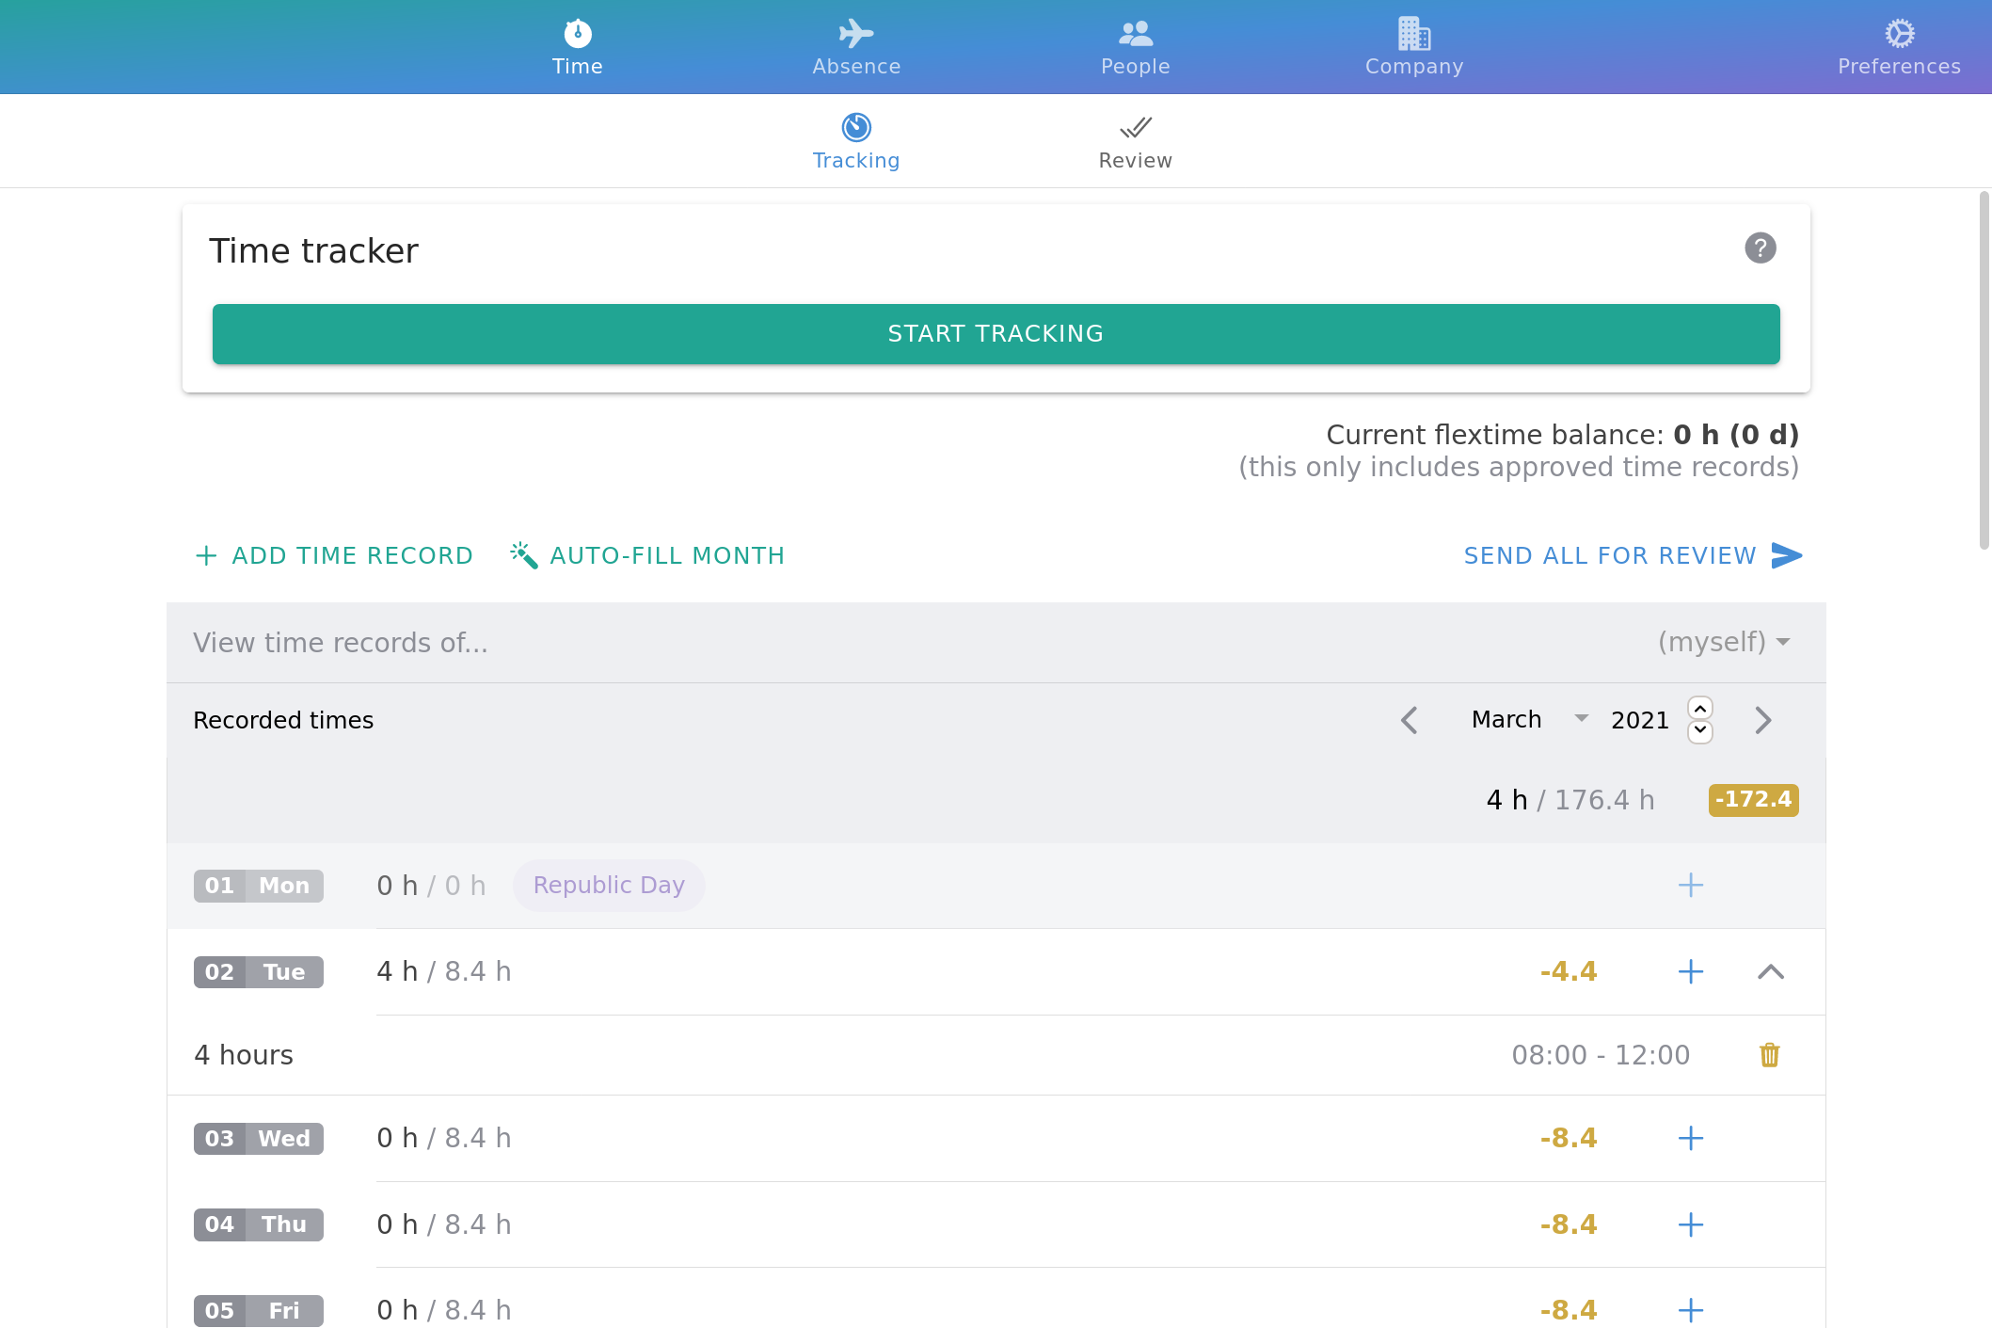Open the March month dropdown

tap(1529, 719)
